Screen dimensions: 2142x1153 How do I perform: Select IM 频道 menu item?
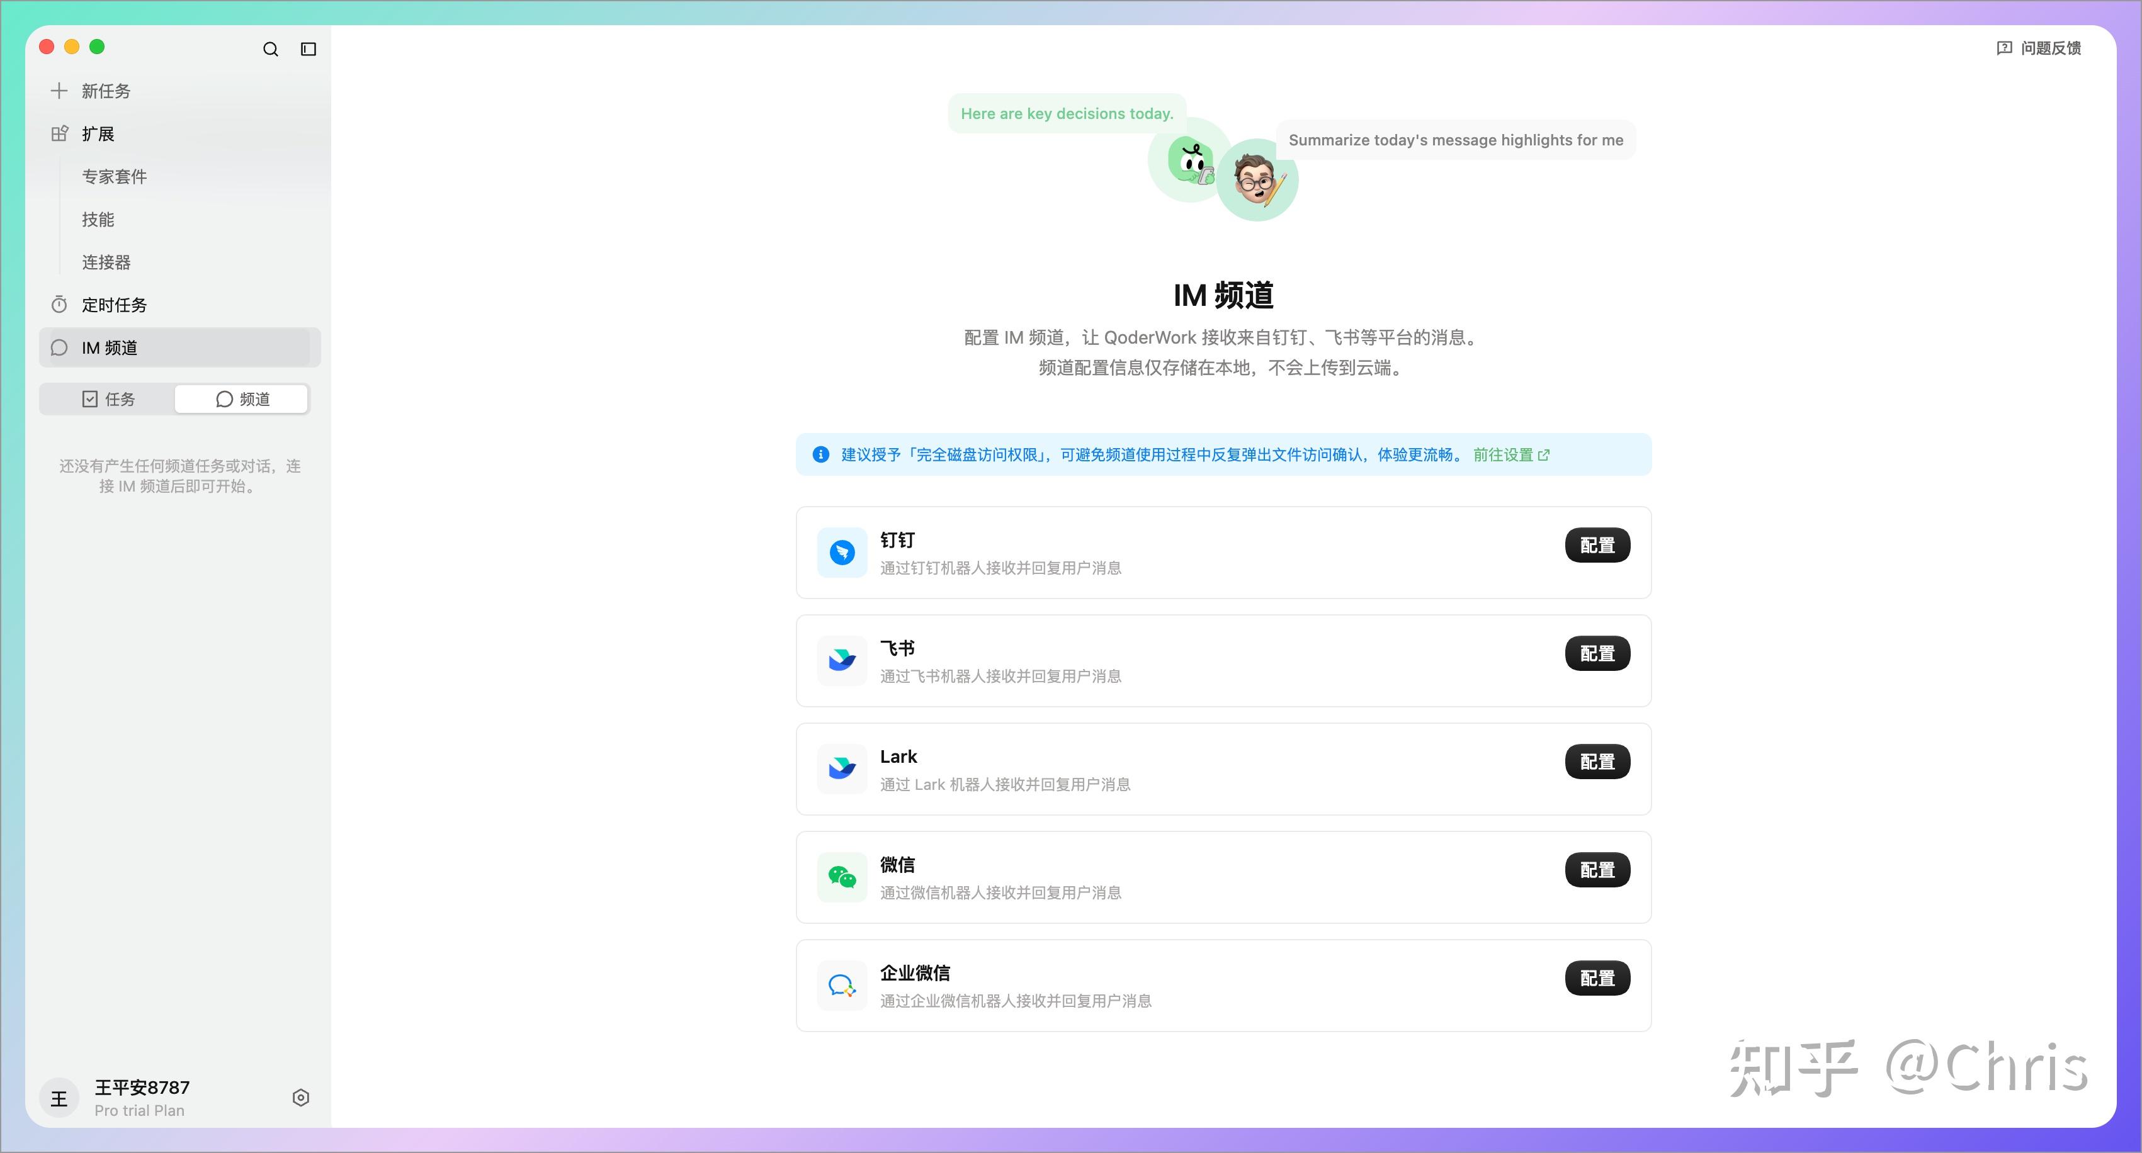click(x=179, y=347)
